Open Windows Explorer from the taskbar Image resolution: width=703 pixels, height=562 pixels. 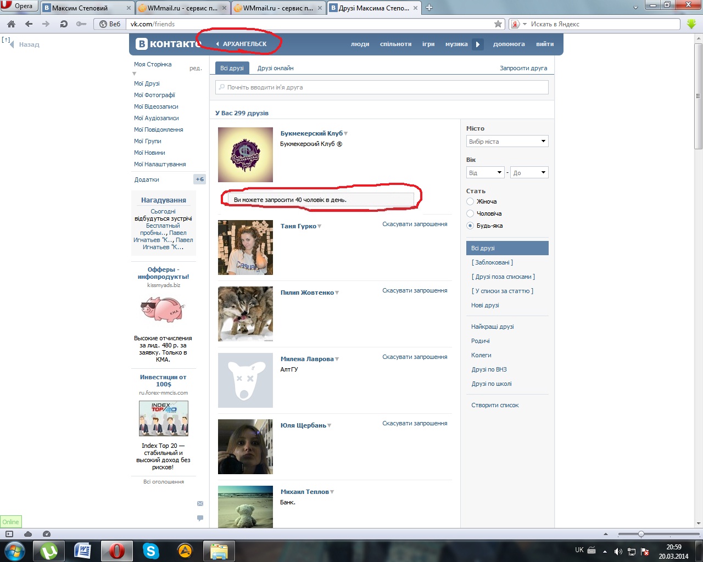click(219, 551)
